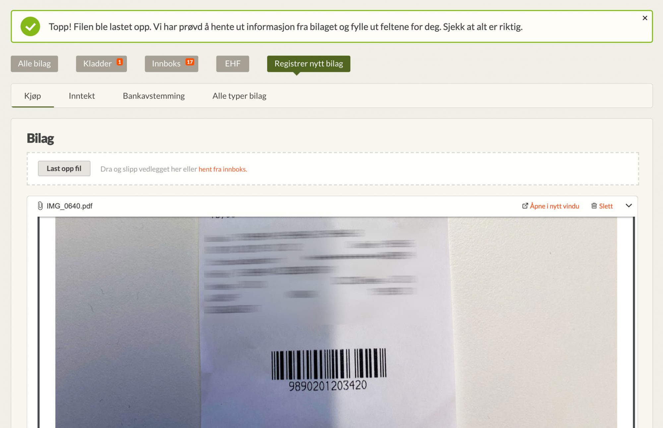The width and height of the screenshot is (663, 428).
Task: Collapse the attachment preview chevron
Action: (629, 206)
